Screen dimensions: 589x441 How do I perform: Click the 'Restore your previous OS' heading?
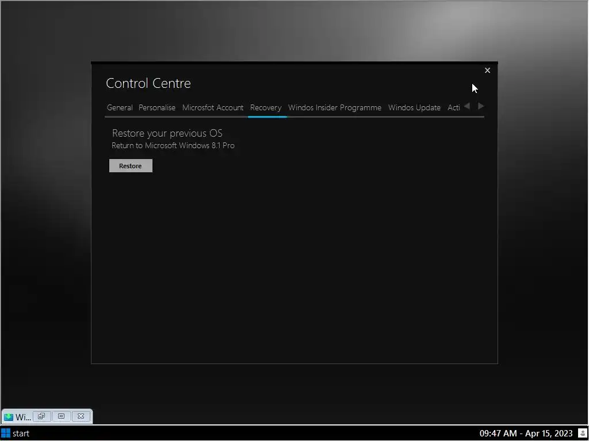click(167, 133)
